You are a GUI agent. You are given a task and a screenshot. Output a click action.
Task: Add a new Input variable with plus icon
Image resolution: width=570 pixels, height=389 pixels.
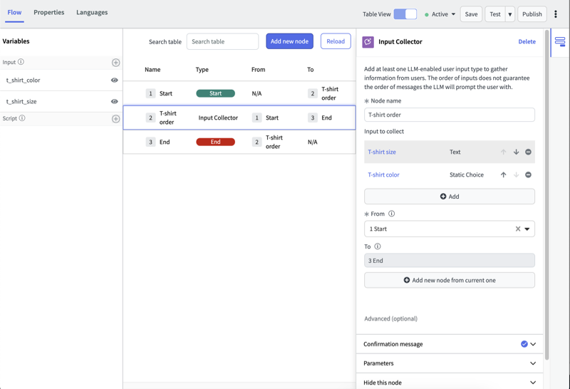115,63
